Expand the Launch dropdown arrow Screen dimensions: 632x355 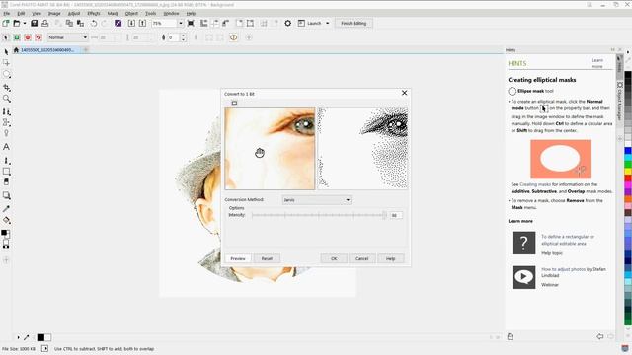tap(327, 24)
